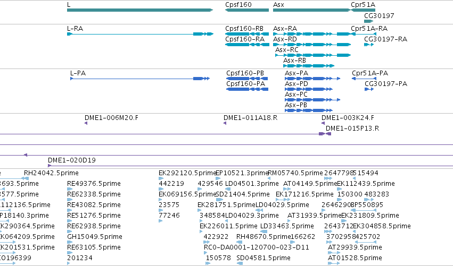Click the EK226011.5prime EST

pos(228,227)
